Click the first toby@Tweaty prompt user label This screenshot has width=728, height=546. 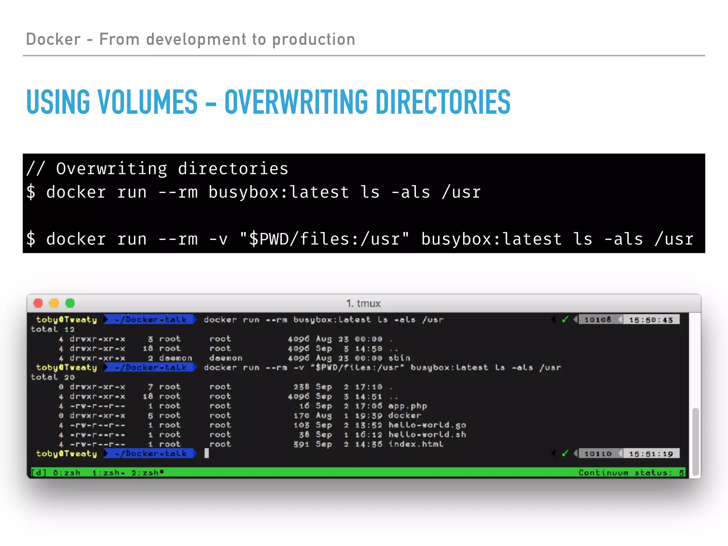(66, 319)
